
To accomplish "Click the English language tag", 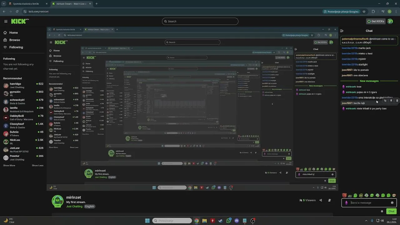I will (x=89, y=206).
